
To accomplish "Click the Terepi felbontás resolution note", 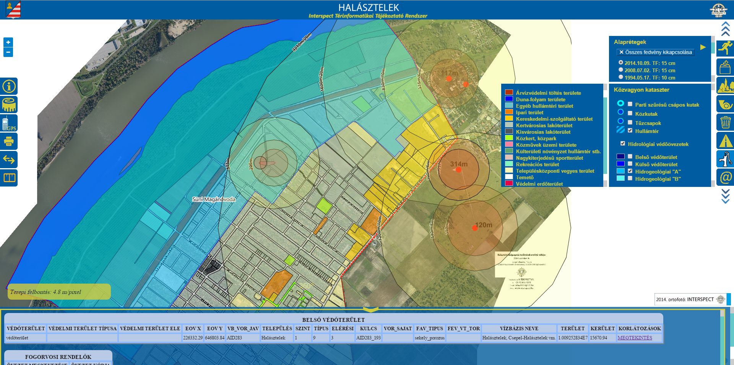I will [59, 292].
